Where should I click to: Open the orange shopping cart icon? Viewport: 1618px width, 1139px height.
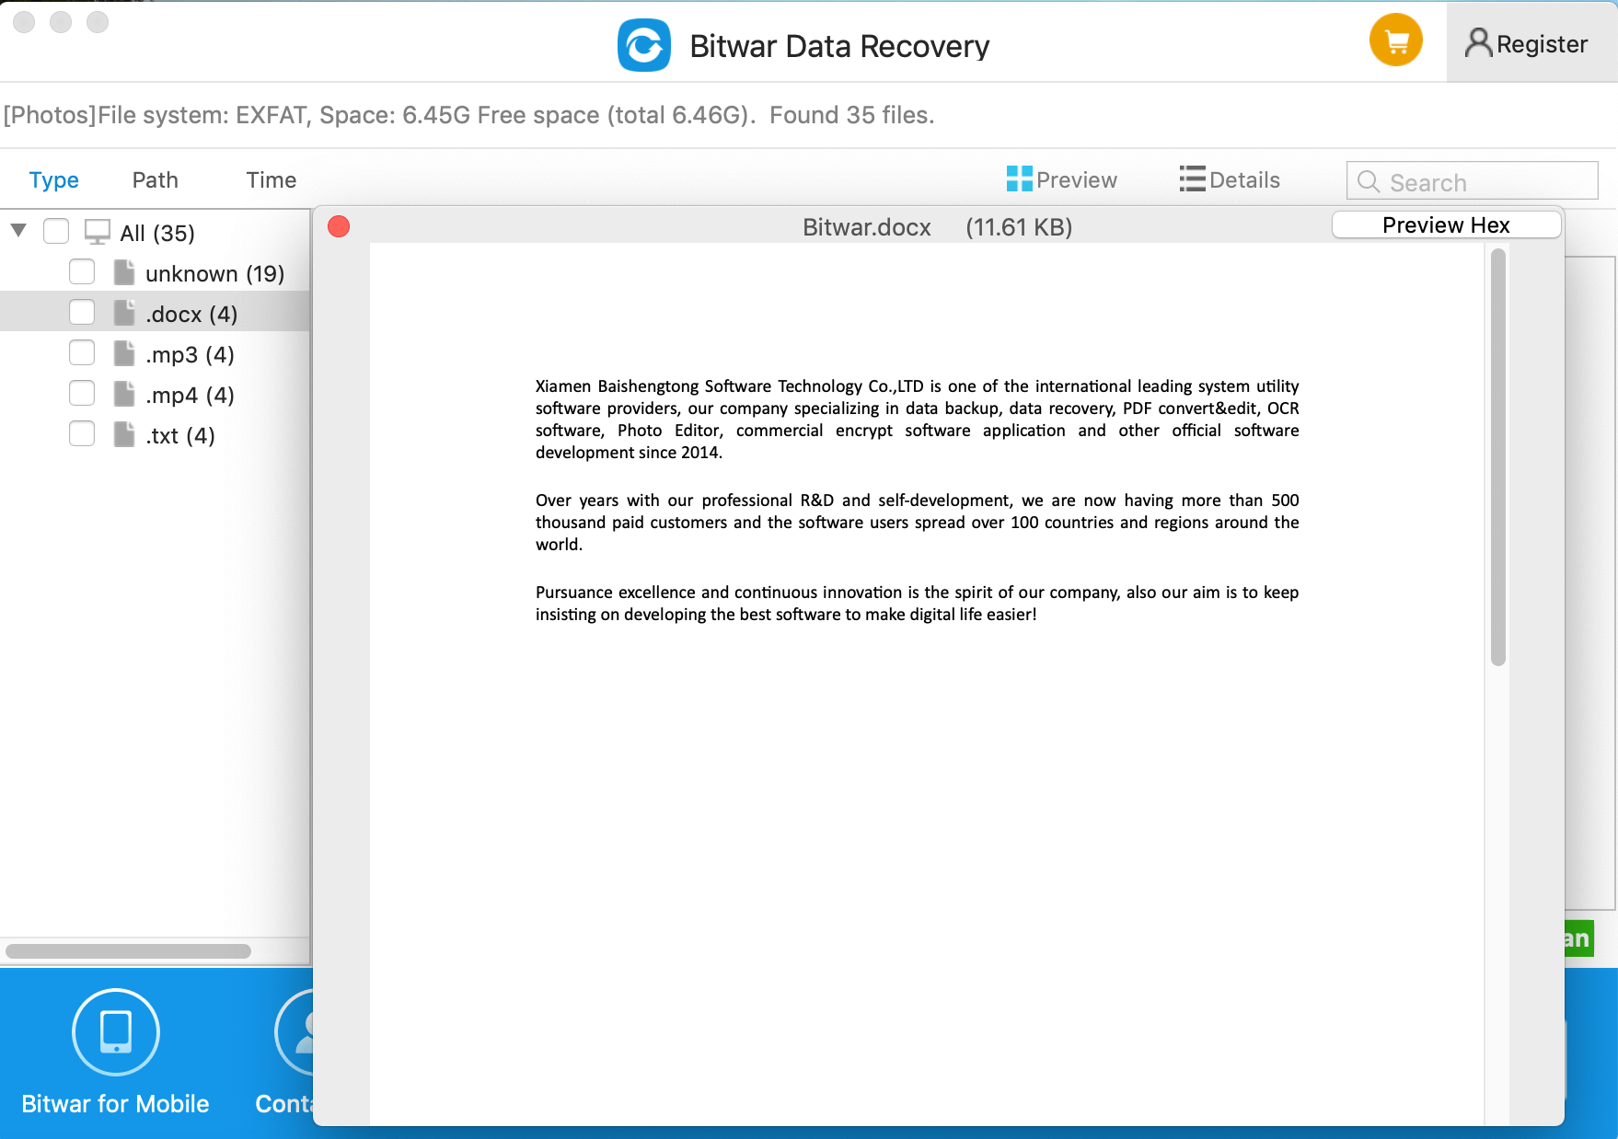tap(1396, 40)
